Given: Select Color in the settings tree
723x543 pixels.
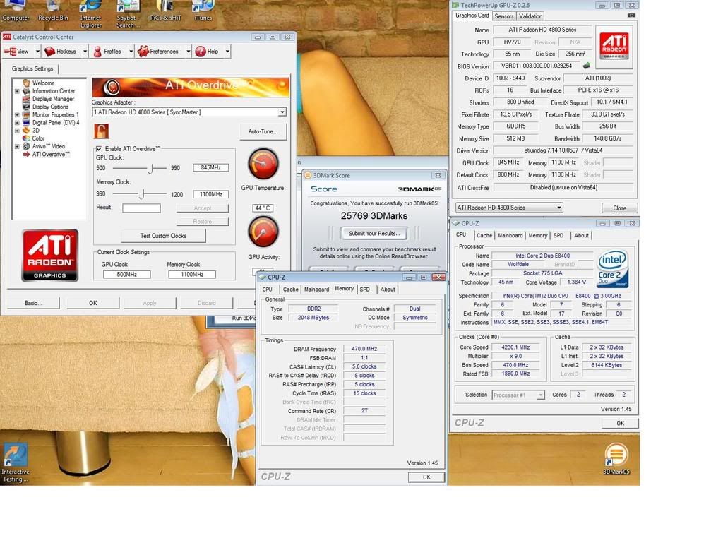Looking at the screenshot, I should [38, 138].
